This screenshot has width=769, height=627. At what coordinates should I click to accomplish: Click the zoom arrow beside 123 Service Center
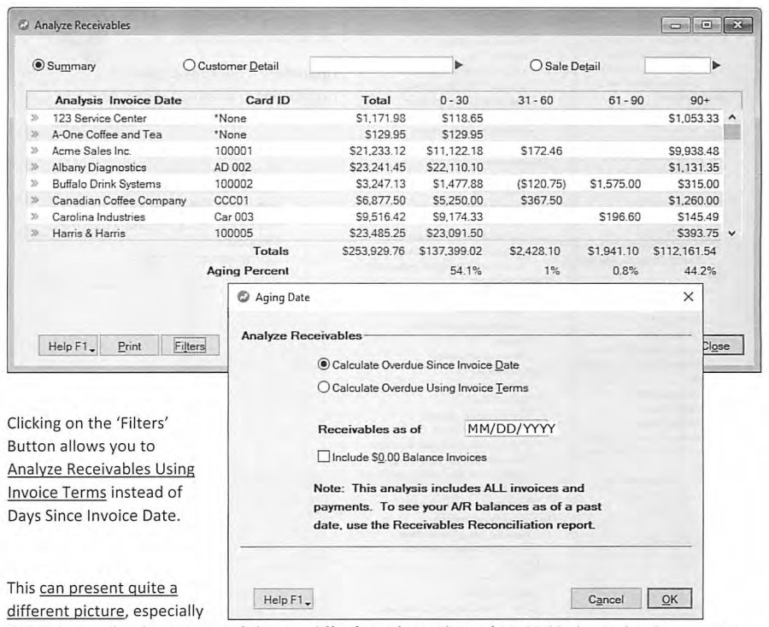coord(35,118)
